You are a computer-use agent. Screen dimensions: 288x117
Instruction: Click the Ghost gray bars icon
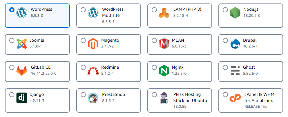[x=235, y=71]
